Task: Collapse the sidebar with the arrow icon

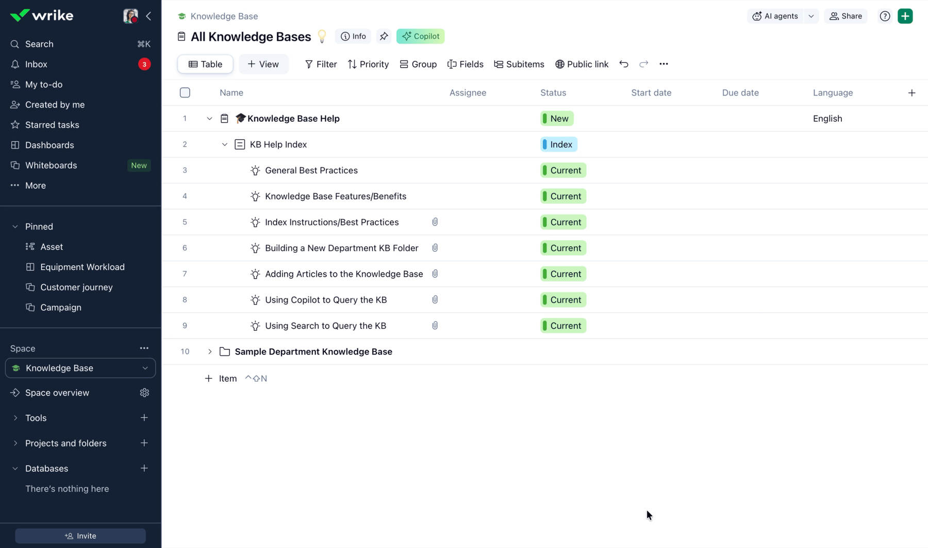Action: coord(148,16)
